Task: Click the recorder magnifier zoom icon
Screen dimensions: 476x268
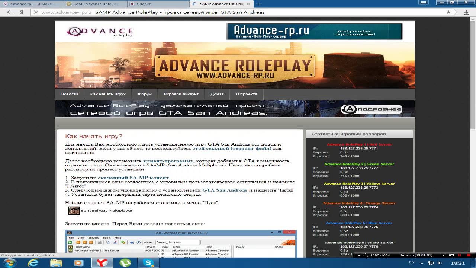Action: pyautogui.click(x=366, y=255)
